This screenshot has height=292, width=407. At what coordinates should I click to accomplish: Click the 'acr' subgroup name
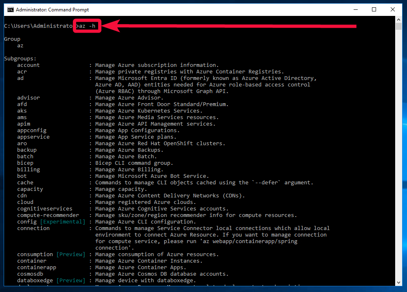pos(22,71)
